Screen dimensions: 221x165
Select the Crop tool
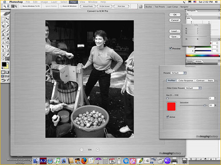(3, 26)
